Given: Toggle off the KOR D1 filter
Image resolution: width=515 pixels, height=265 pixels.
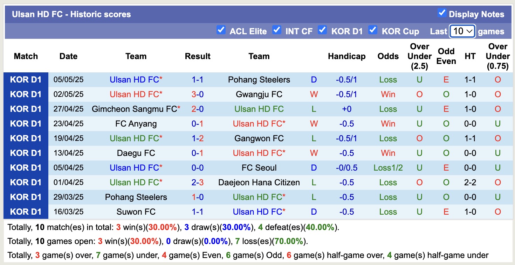Looking at the screenshot, I should click(x=322, y=30).
